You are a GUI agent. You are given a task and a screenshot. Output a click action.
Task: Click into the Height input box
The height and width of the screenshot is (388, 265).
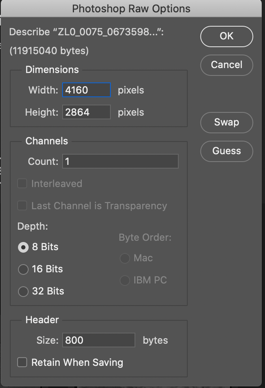(86, 112)
